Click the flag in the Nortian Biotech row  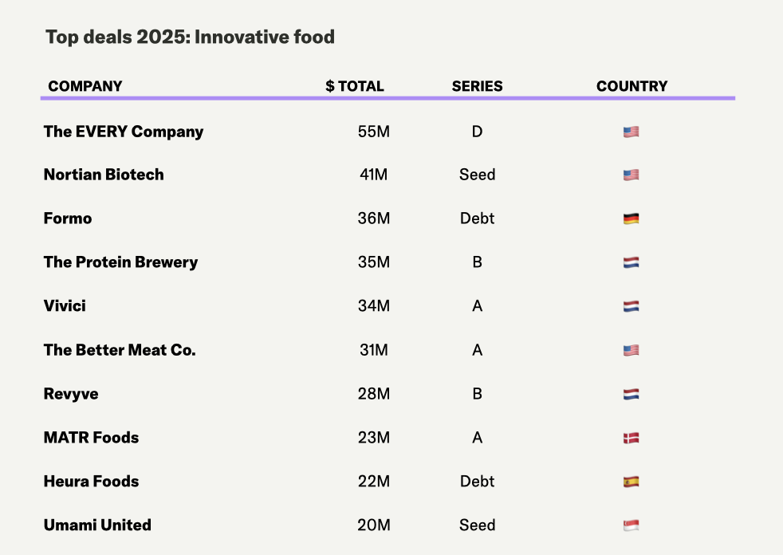(631, 175)
